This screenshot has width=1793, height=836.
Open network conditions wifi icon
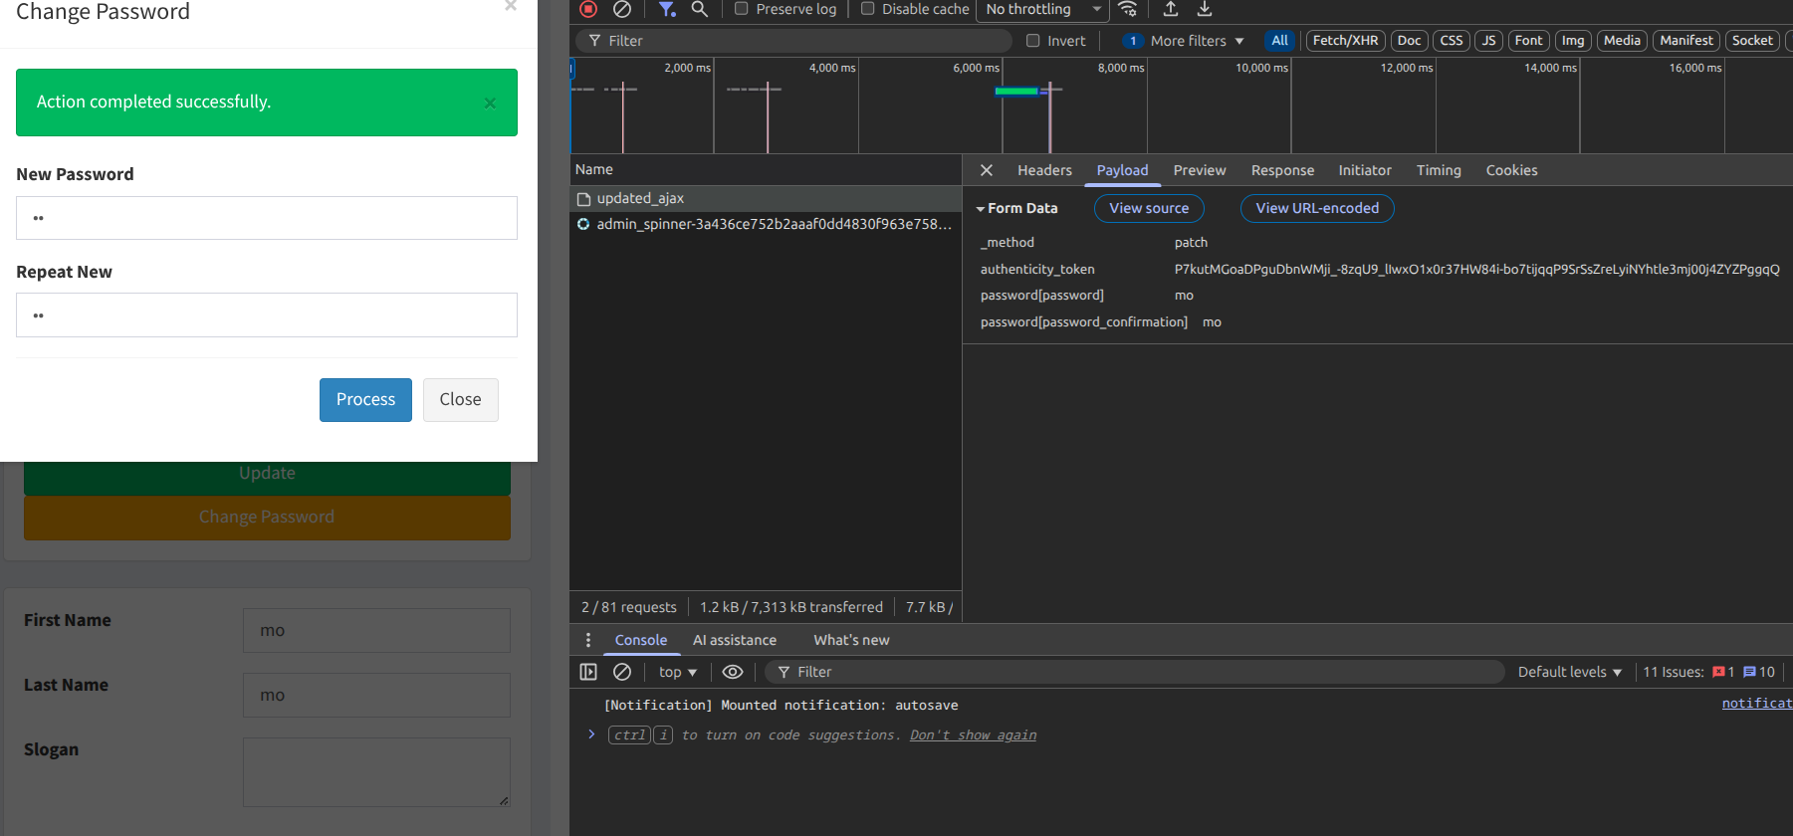click(x=1128, y=9)
